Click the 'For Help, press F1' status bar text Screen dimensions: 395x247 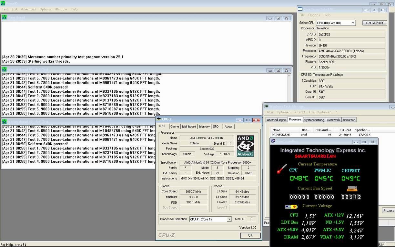pyautogui.click(x=14, y=245)
